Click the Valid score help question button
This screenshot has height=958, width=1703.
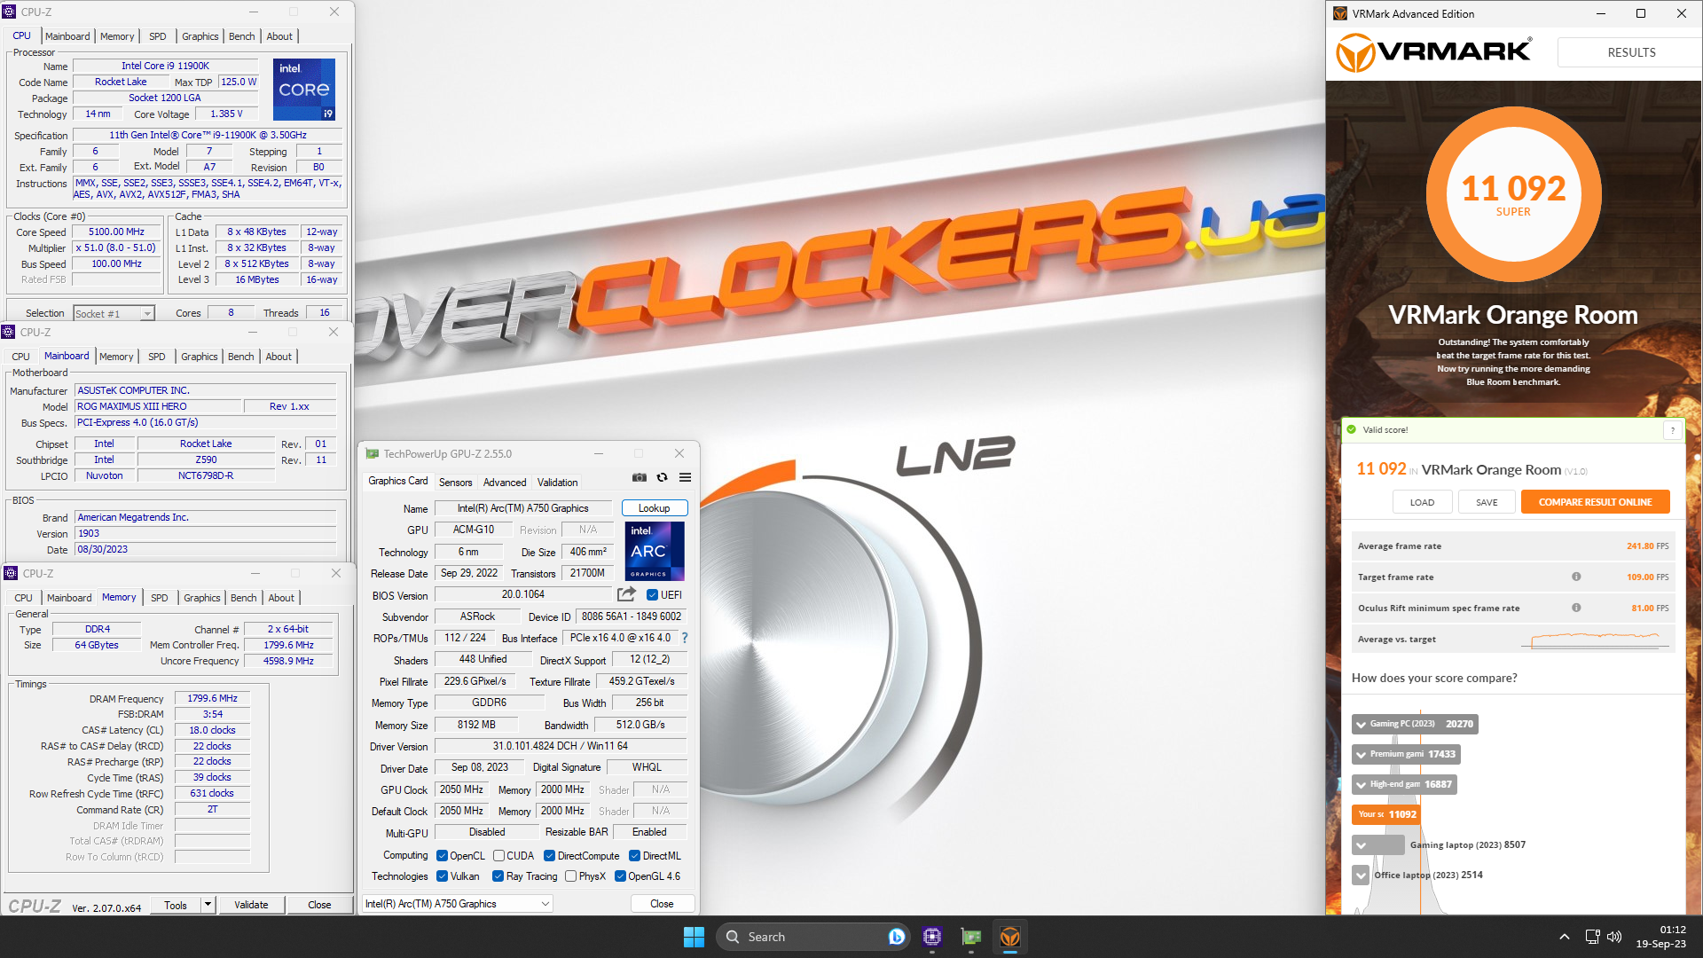click(1673, 430)
